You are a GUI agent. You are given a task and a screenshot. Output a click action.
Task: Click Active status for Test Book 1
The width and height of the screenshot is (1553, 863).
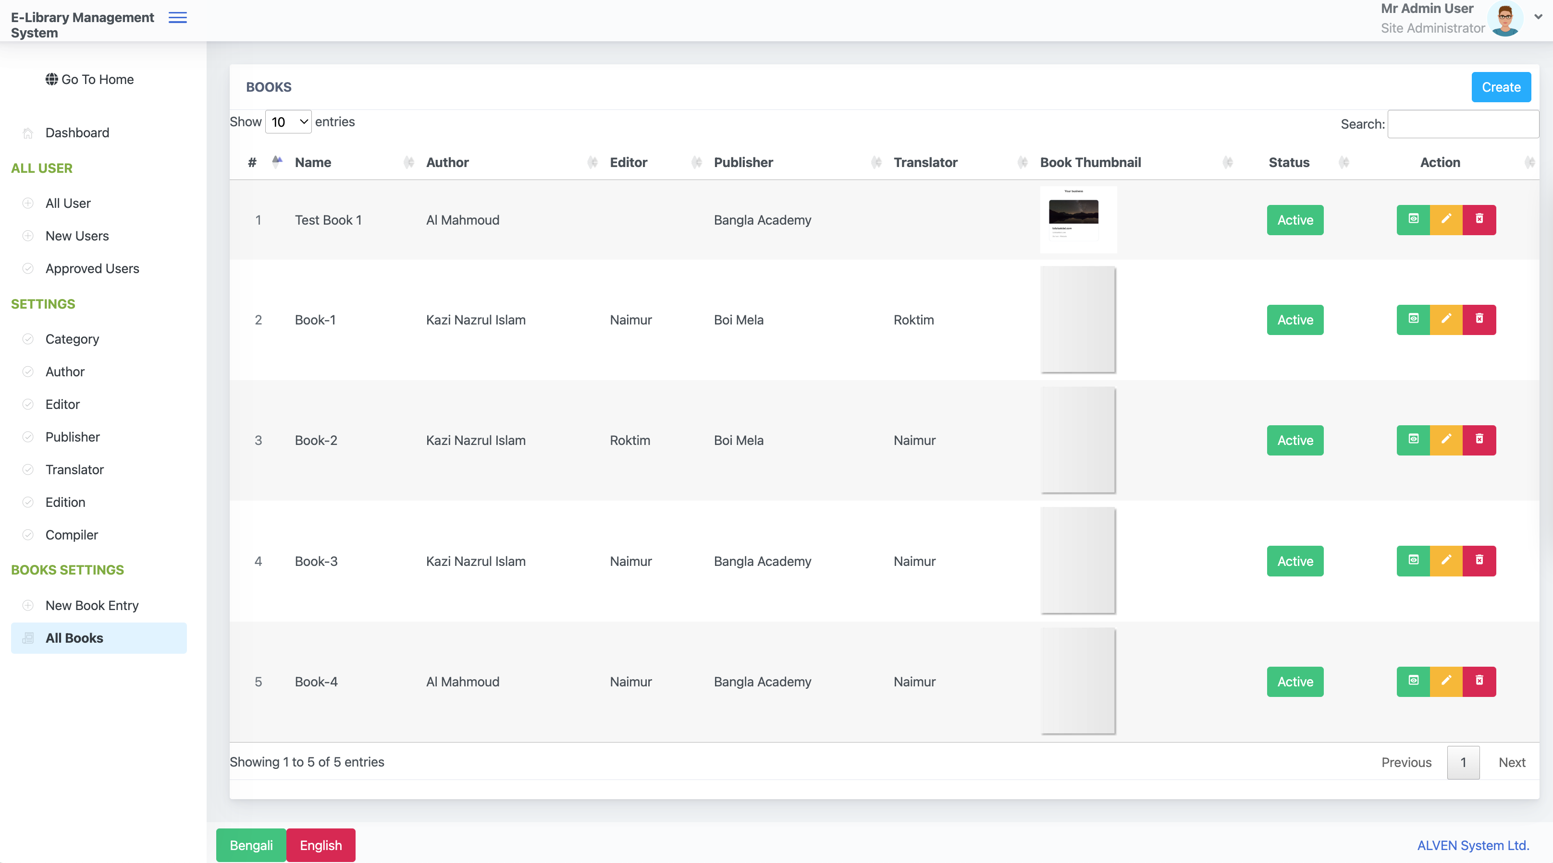(x=1295, y=220)
